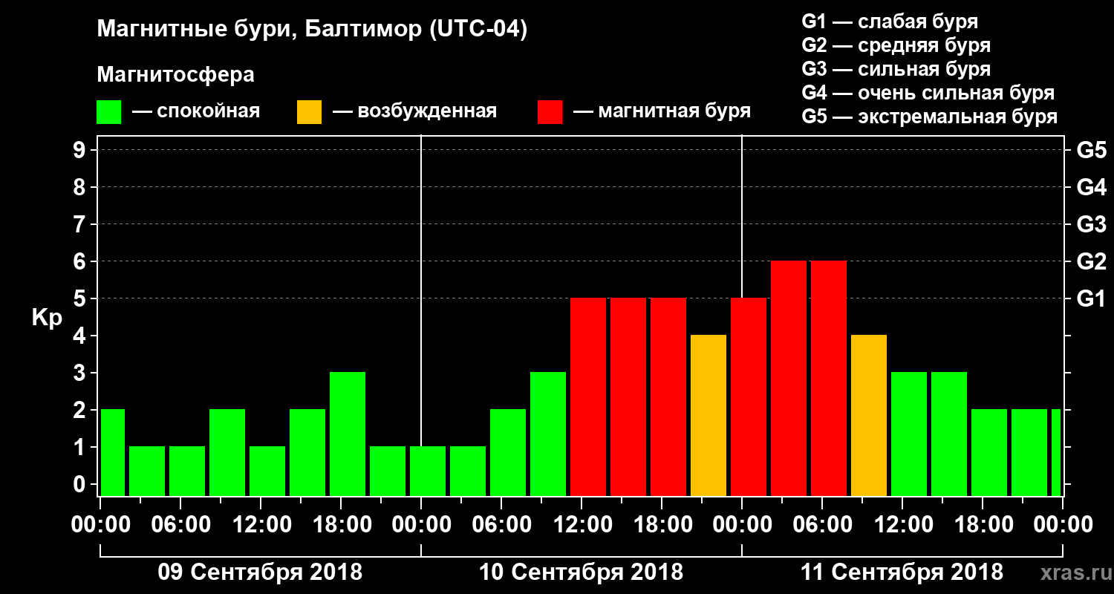This screenshot has width=1114, height=594.
Task: Click the «11 Сентября 2018» date label
Action: point(902,572)
